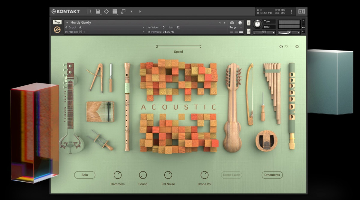Image resolution: width=360 pixels, height=200 pixels.
Task: Click the save floppy disk icon
Action: (98, 11)
